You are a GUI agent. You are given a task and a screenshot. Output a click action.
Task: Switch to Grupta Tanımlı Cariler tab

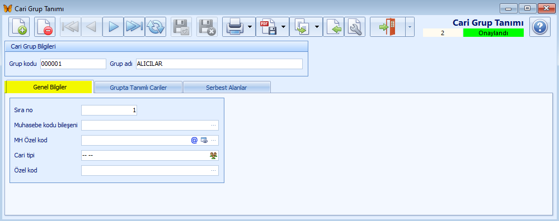point(138,88)
